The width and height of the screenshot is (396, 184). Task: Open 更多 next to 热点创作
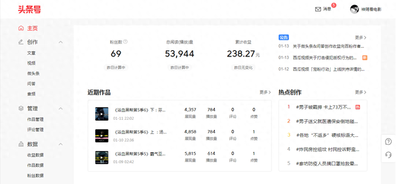click(361, 92)
